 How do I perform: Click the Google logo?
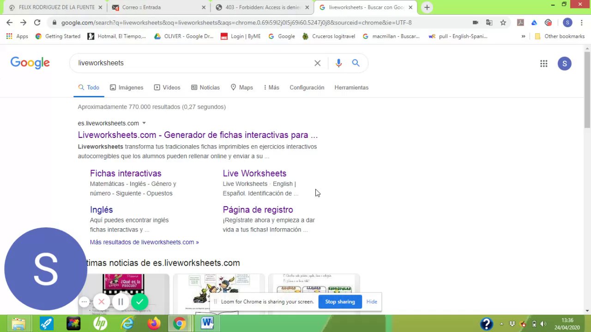click(30, 63)
